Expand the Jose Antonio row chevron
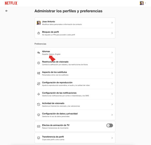The height and width of the screenshot is (145, 151). [112, 23]
